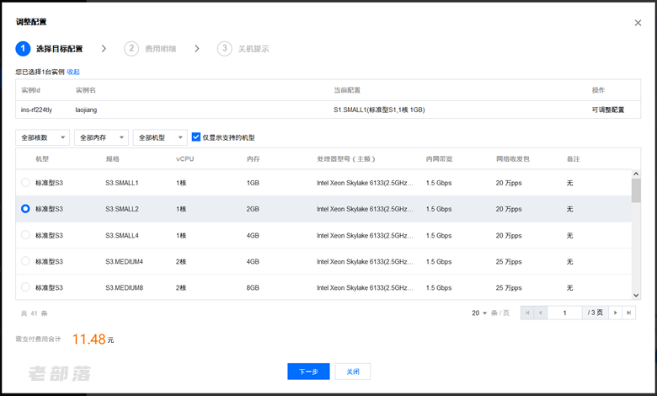Image resolution: width=657 pixels, height=396 pixels.
Task: Jump to last page pagination icon
Action: pyautogui.click(x=628, y=313)
